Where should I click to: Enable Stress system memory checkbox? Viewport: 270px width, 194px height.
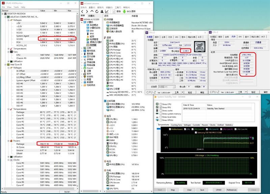161,114
